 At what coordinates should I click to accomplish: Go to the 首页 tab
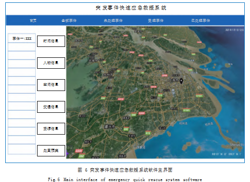(33, 20)
